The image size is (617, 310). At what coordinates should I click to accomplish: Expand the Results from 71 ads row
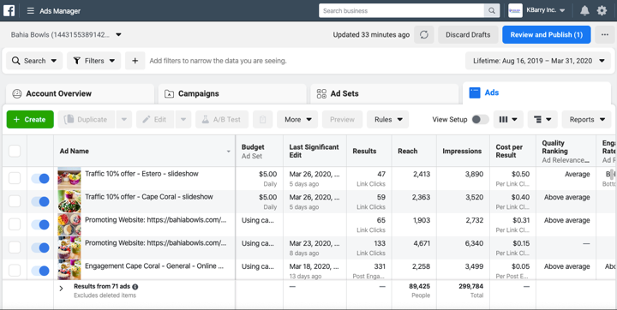[61, 289]
